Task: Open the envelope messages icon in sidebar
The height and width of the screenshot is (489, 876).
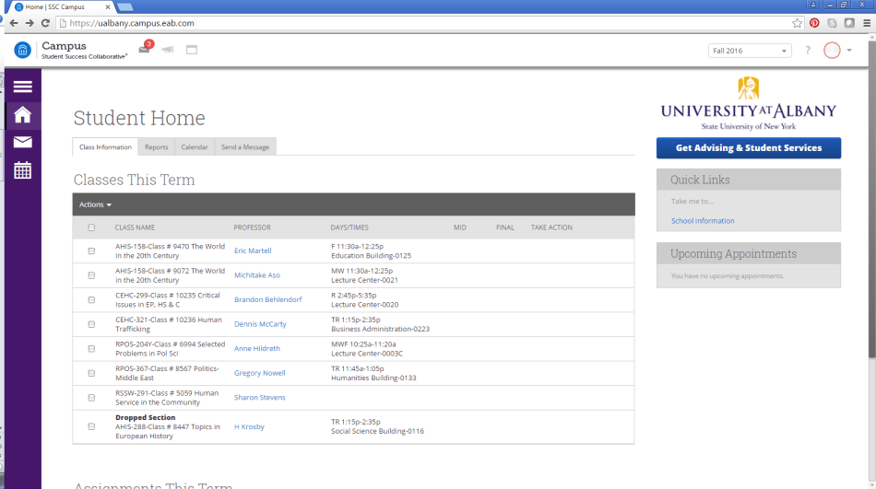Action: click(x=22, y=142)
